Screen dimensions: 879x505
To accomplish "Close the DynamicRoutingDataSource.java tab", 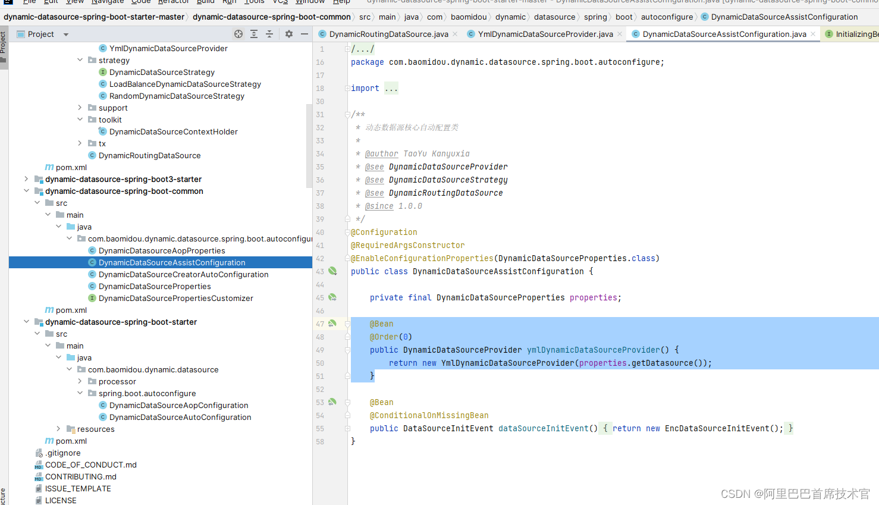I will click(456, 34).
